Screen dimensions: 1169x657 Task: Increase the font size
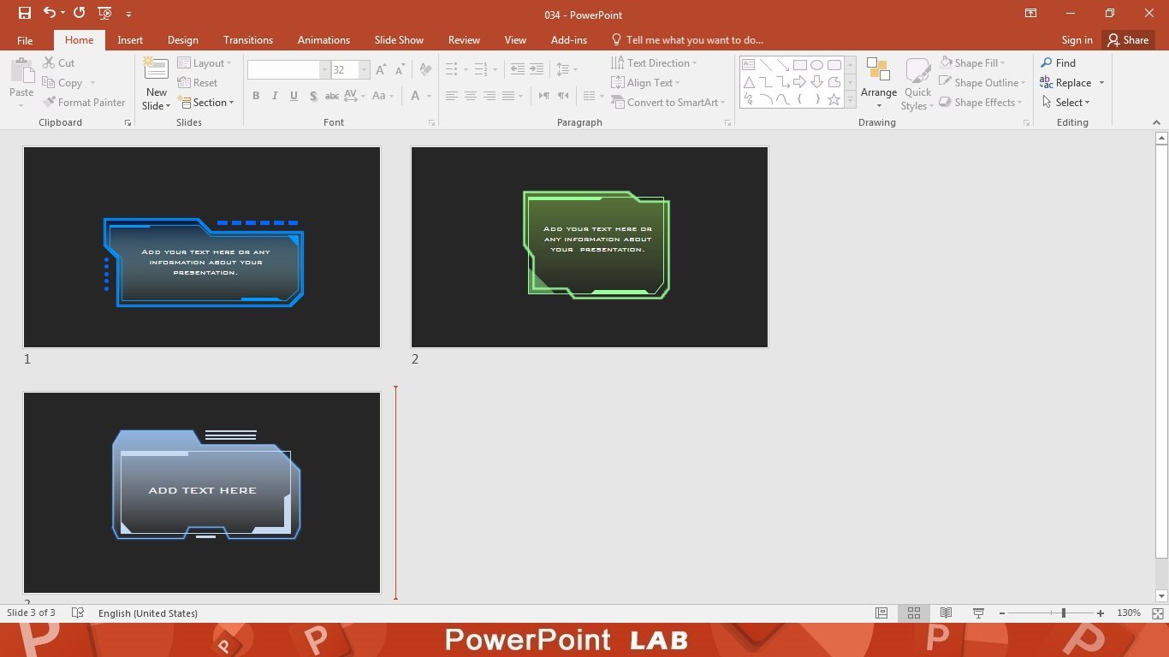[381, 70]
